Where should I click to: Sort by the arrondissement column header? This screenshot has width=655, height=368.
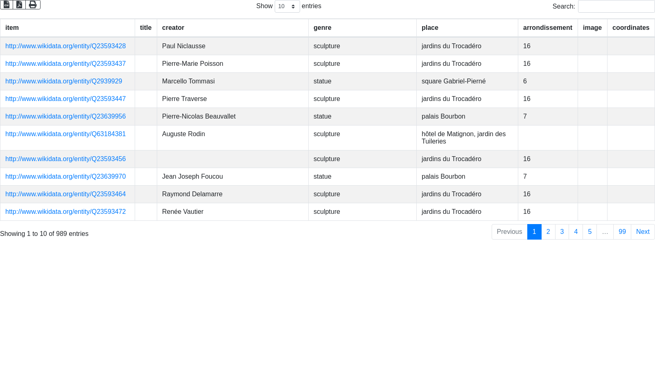[547, 28]
